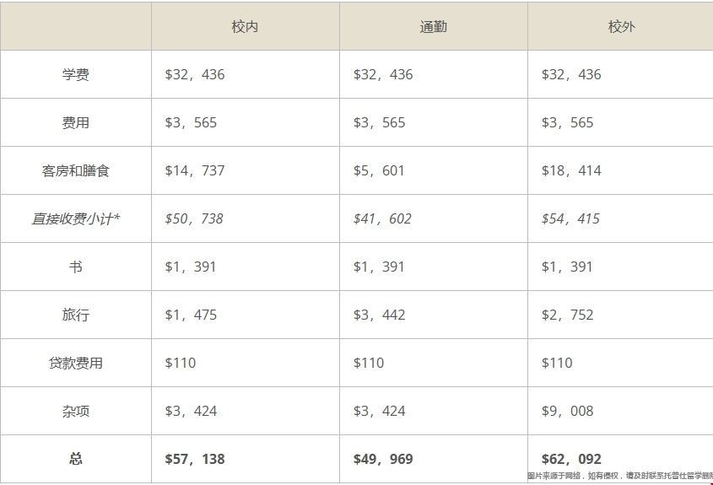The height and width of the screenshot is (485, 713).
Task: Select the $9,008 off-campus miscellaneous cell
Action: click(x=568, y=412)
